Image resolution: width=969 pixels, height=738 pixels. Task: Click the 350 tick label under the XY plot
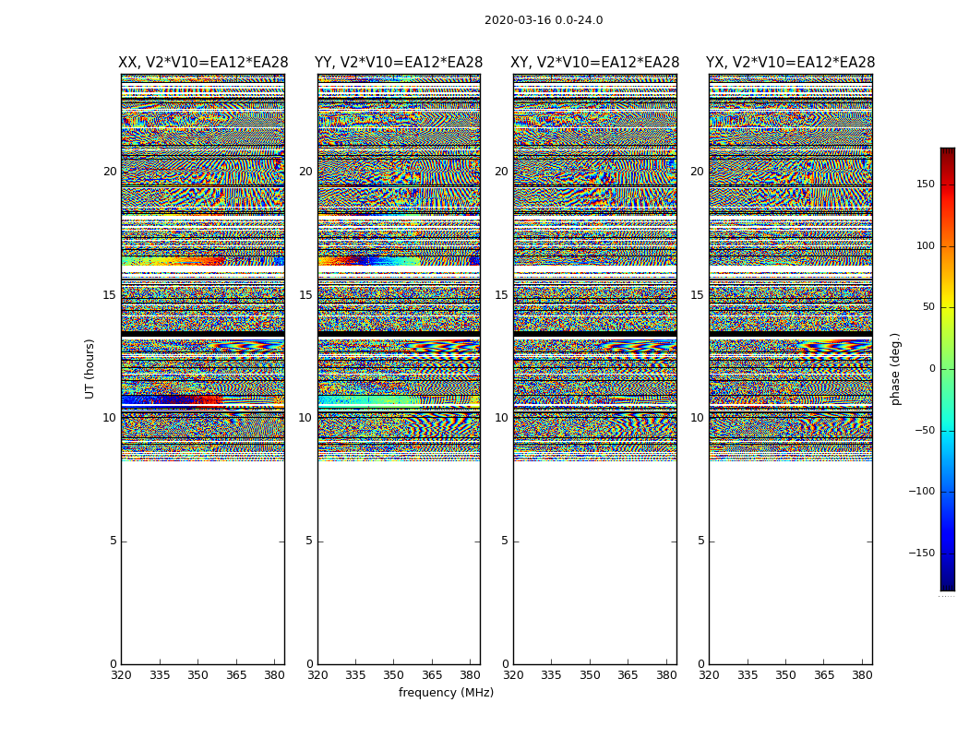pyautogui.click(x=590, y=675)
